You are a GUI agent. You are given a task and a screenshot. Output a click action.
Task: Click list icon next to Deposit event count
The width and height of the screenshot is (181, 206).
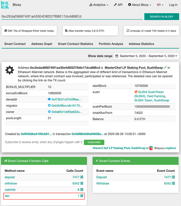(x=173, y=177)
